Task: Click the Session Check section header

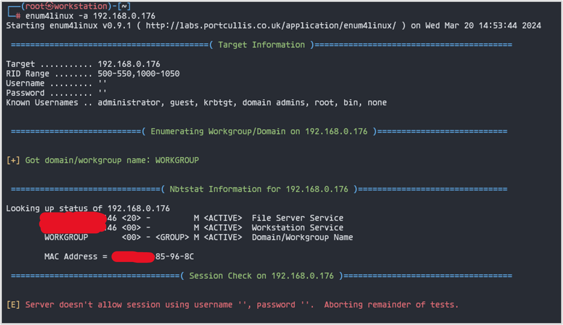Action: coord(261,276)
